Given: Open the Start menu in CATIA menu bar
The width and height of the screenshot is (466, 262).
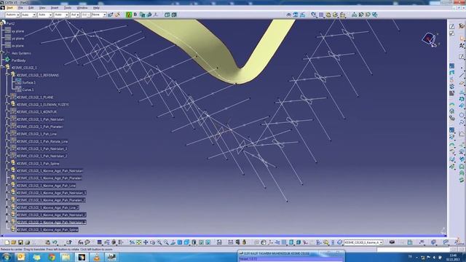Looking at the screenshot, I should click(9, 8).
